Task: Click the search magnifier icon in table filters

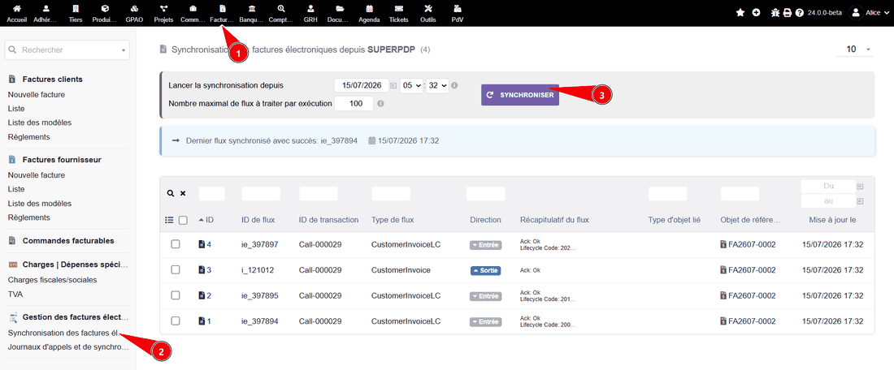Action: 171,194
